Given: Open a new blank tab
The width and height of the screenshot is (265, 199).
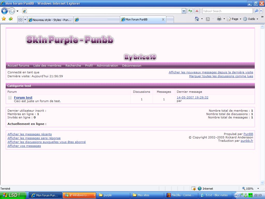Looking at the screenshot, I should coord(170,20).
